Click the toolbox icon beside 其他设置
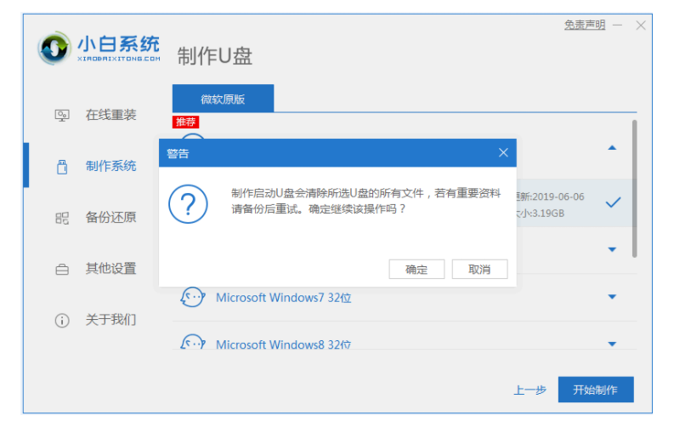This screenshot has height=433, width=674. coord(62,270)
